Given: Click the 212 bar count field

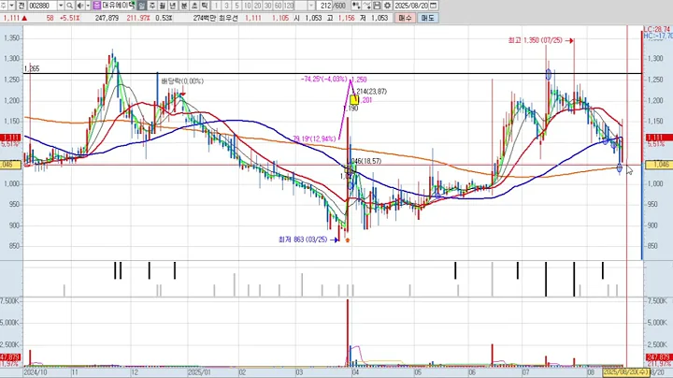Looking at the screenshot, I should (x=326, y=6).
